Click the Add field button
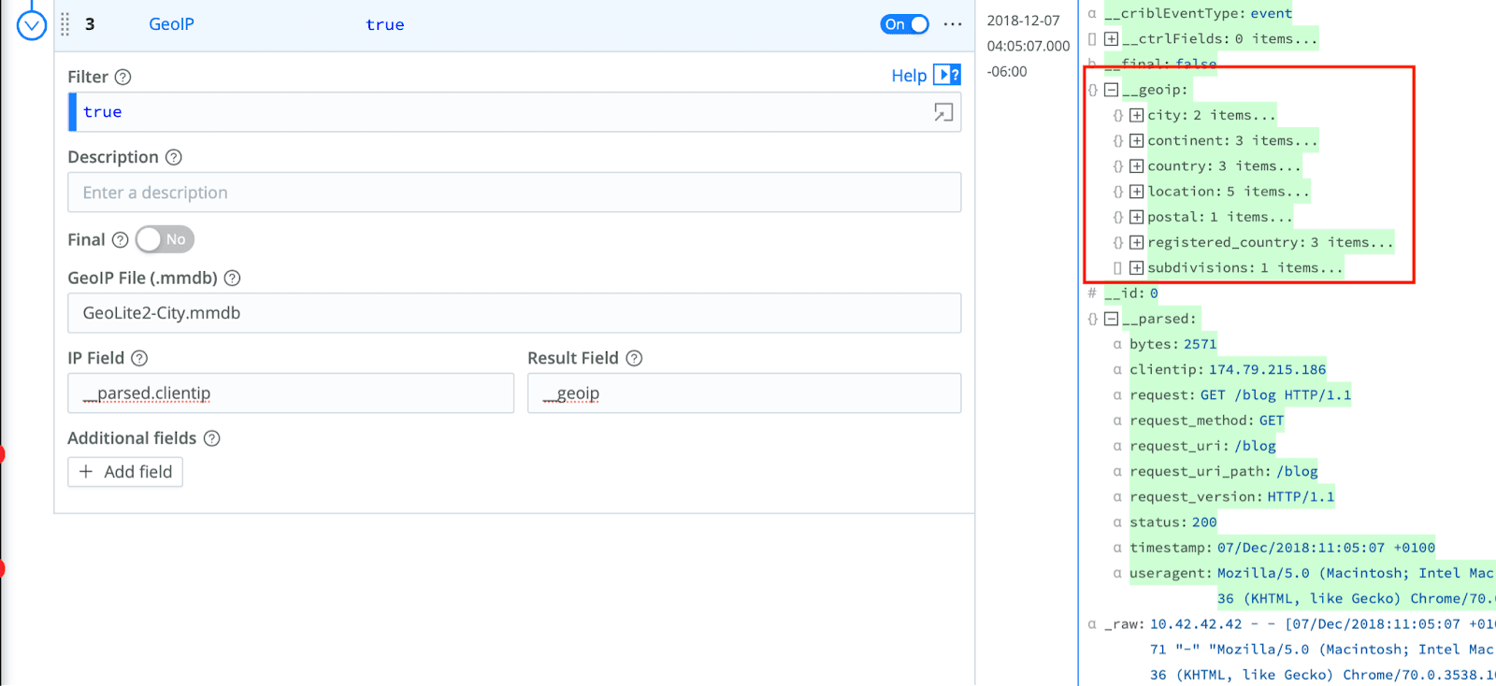The image size is (1496, 686). tap(125, 472)
